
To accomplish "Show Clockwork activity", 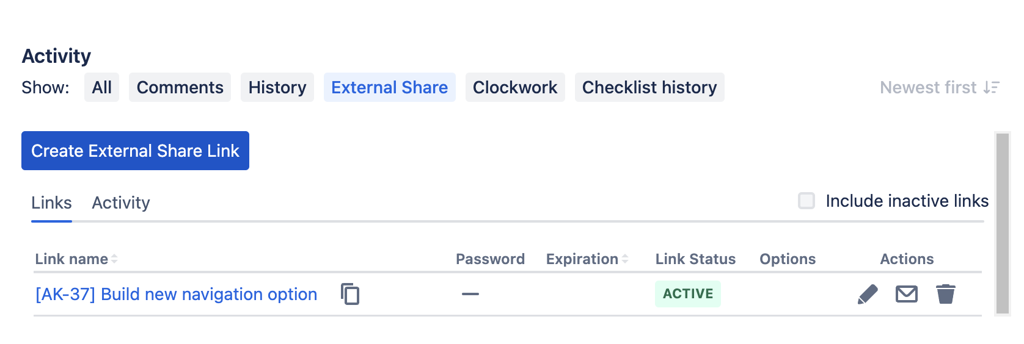I will point(514,88).
